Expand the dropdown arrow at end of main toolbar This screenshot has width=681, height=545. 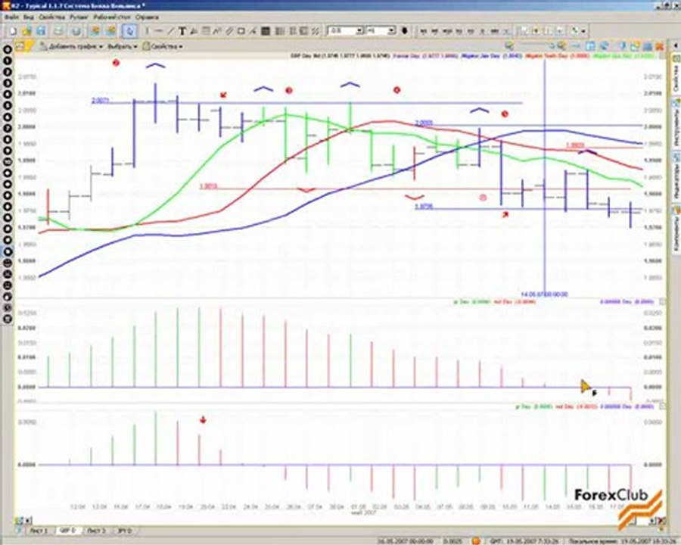point(583,31)
